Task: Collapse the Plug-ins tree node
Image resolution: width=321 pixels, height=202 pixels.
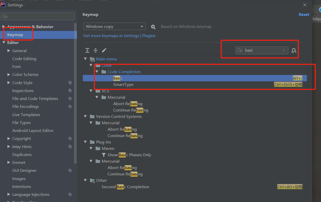Action: 85,142
